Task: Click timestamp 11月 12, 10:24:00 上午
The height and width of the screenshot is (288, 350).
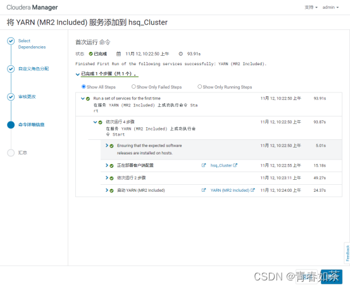Action: pos(280,191)
